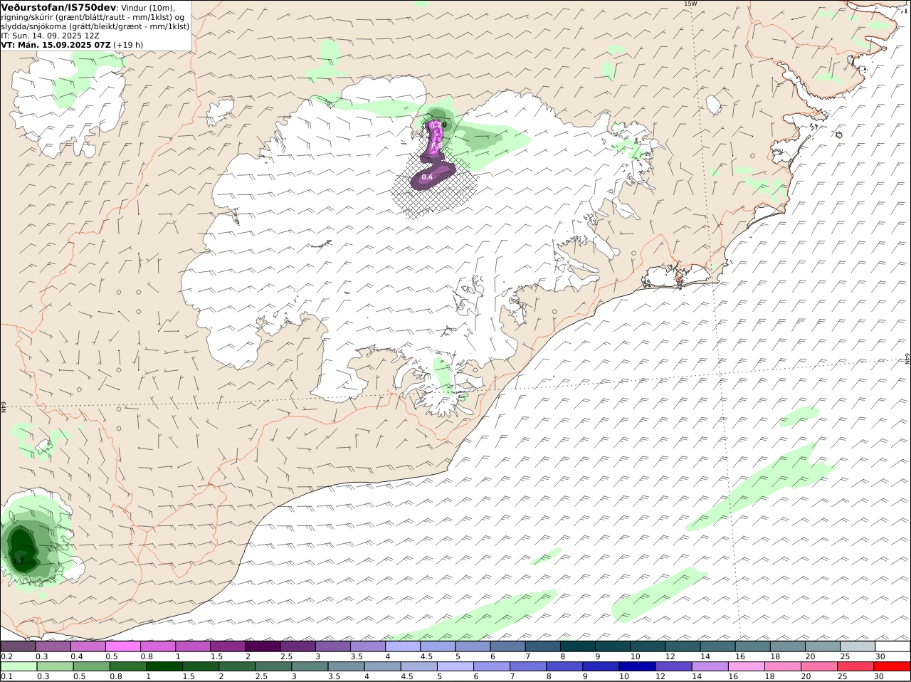Click the 0.5 green swatch in the lower legend row
The height and width of the screenshot is (682, 911).
tap(91, 667)
